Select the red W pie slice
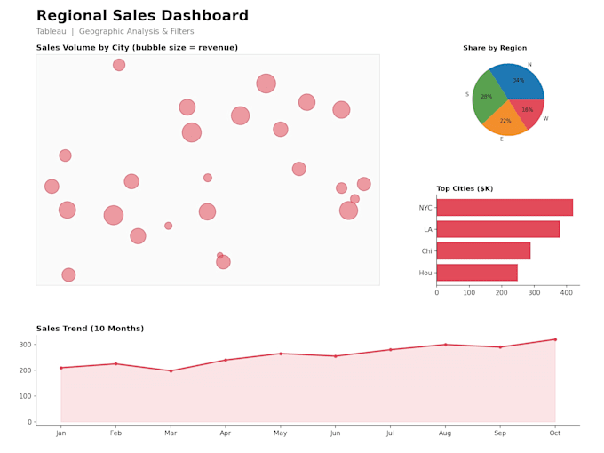Image resolution: width=604 pixels, height=453 pixels. click(x=528, y=110)
